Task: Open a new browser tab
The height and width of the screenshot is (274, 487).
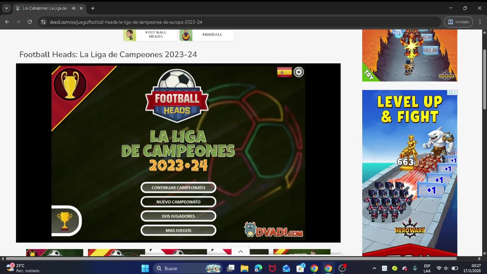Action: tap(92, 8)
